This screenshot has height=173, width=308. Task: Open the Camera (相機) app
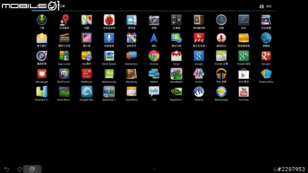(154, 20)
